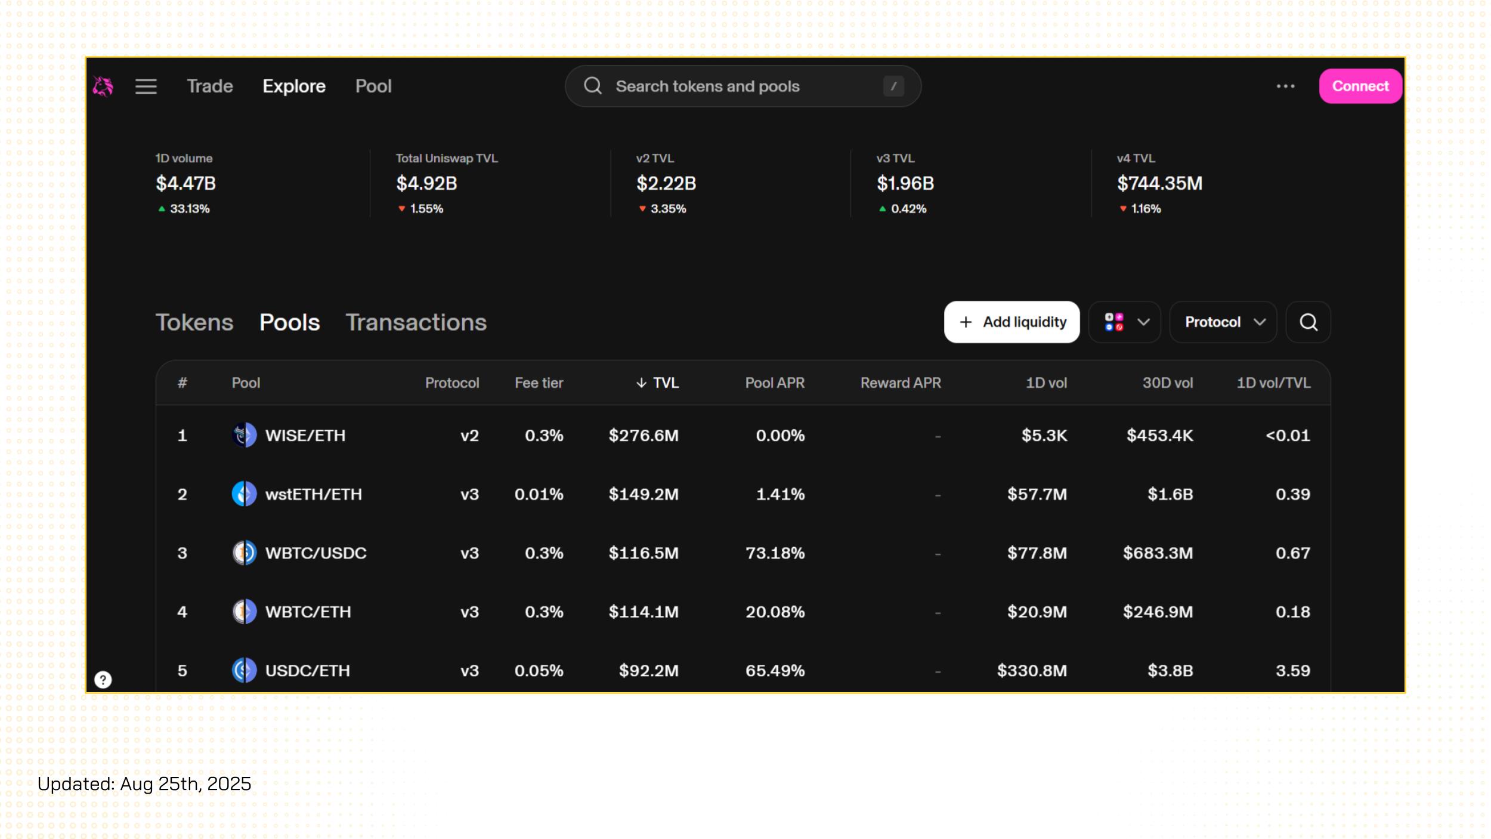Sort by Pool APR column header
The width and height of the screenshot is (1491, 839).
click(775, 383)
